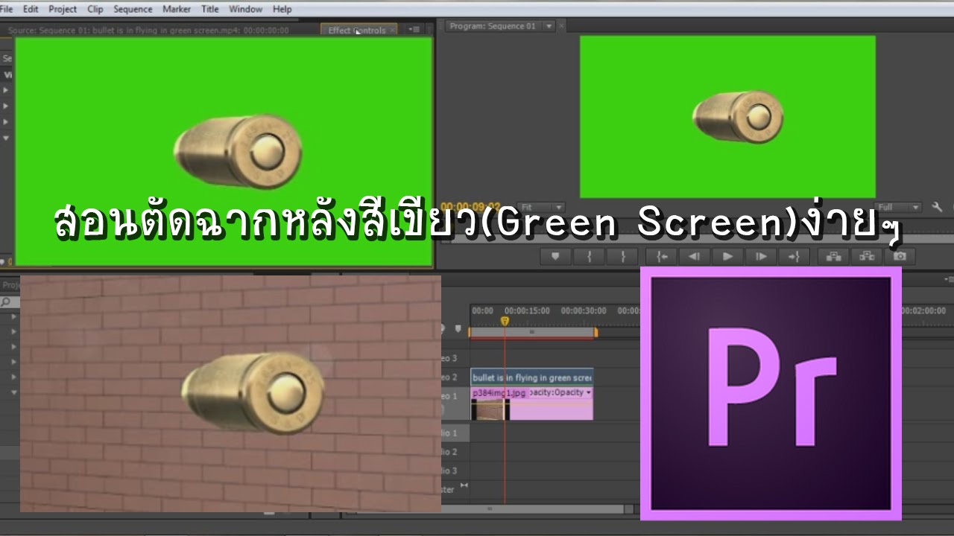Select the Audio 1 track header
954x536 pixels.
pyautogui.click(x=455, y=433)
